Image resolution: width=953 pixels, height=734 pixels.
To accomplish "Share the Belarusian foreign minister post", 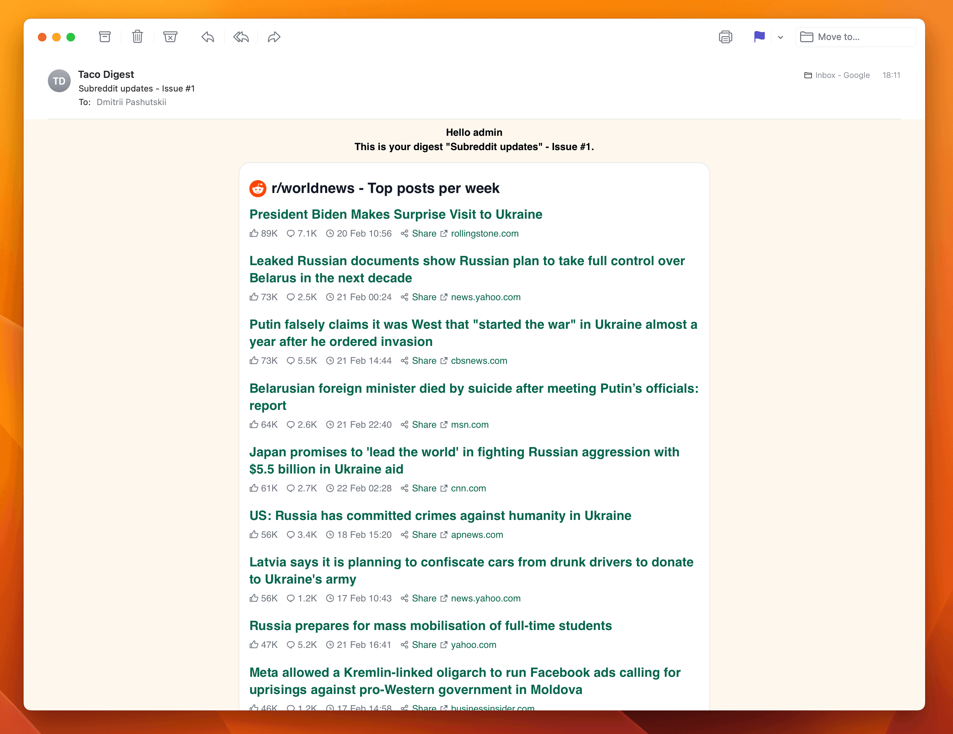I will click(x=424, y=425).
